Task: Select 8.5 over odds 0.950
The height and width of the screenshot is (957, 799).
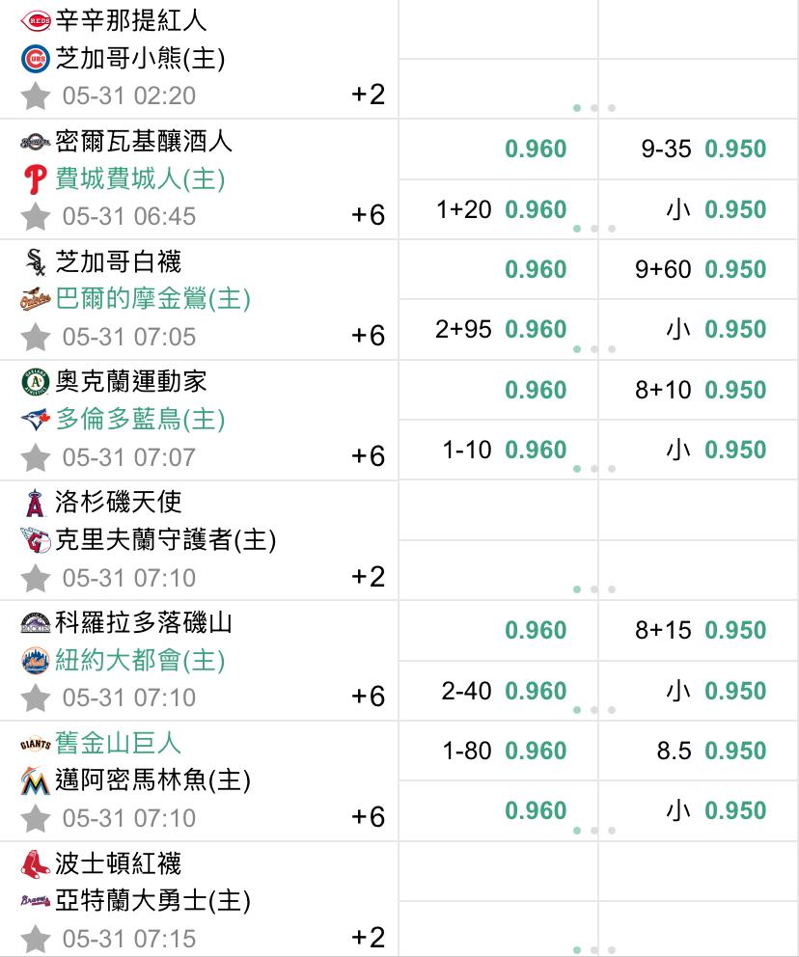Action: tap(712, 751)
